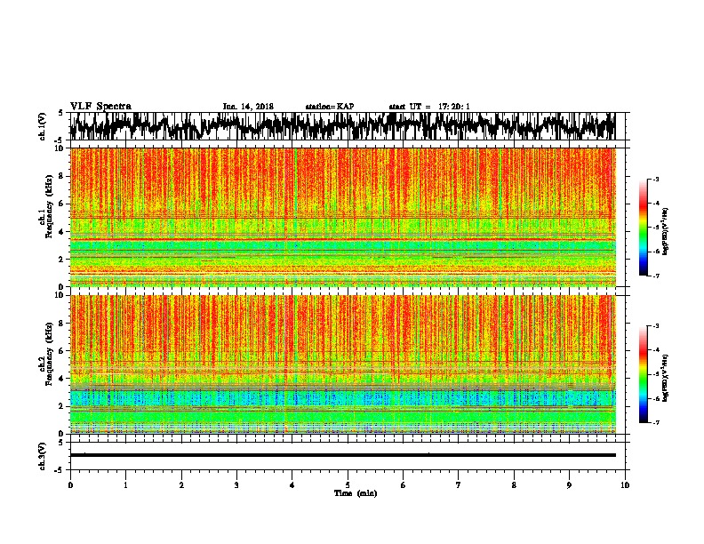This screenshot has width=704, height=544.
Task: Click time axis tick label "2"
Action: [181, 485]
